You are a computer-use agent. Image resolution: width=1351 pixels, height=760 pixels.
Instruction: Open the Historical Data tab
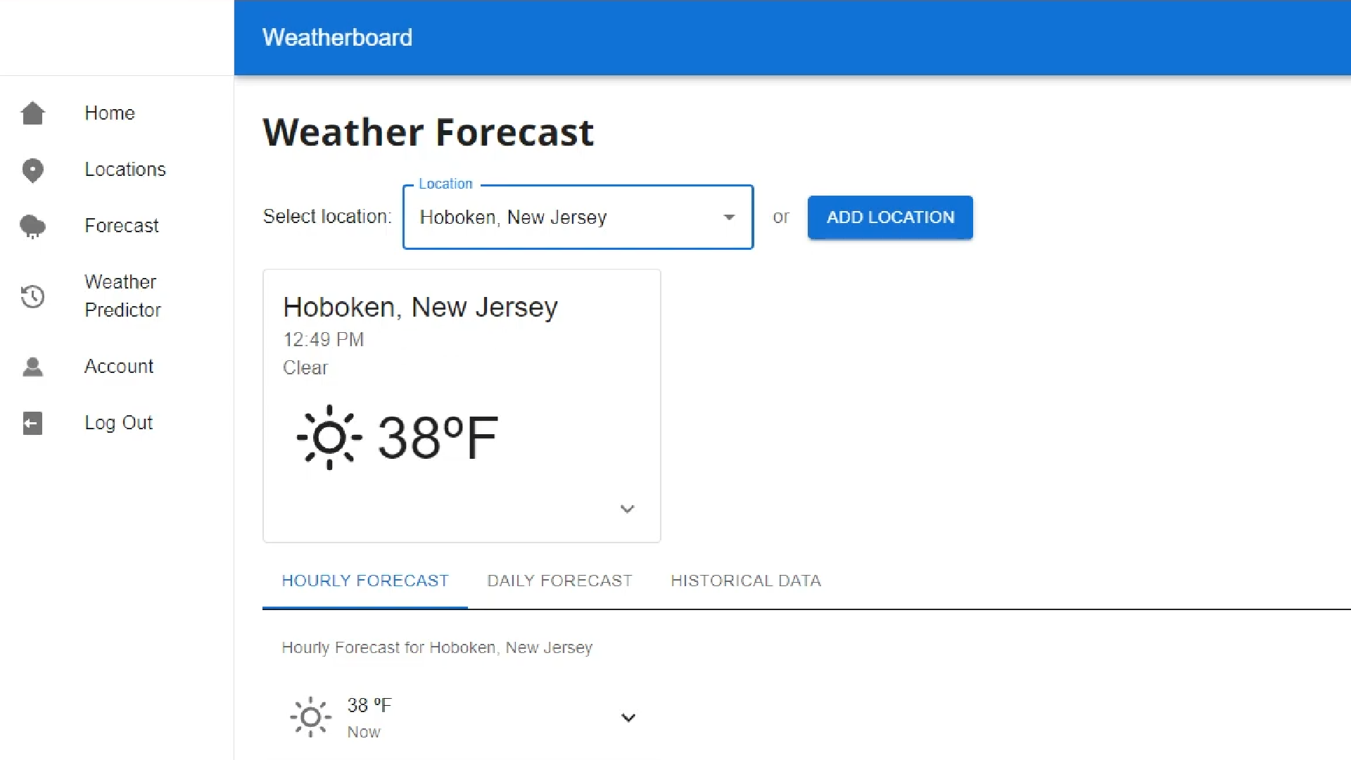(x=746, y=581)
